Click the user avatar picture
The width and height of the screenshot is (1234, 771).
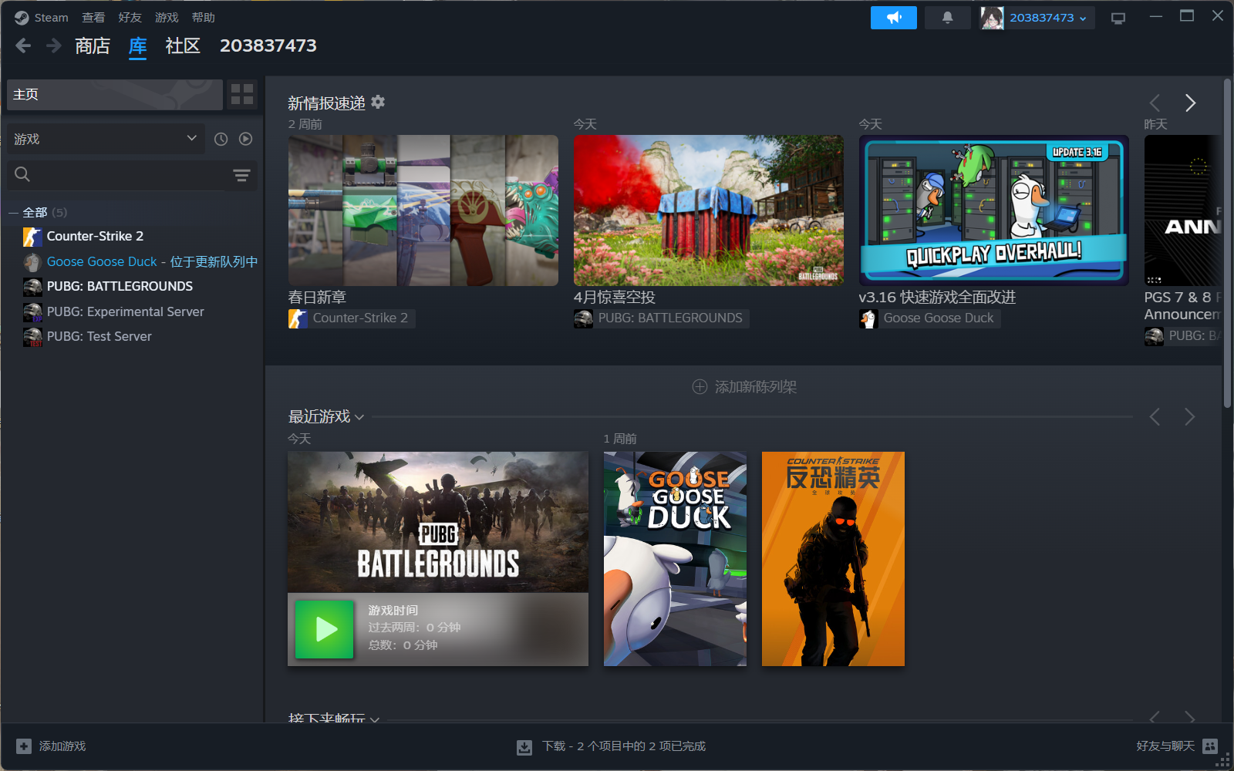pos(992,18)
